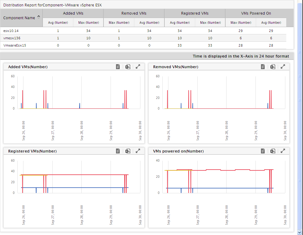Screen dimensions: 303x235
Task: Click Max (Number) under Registered VMs
Action: [x=210, y=23]
